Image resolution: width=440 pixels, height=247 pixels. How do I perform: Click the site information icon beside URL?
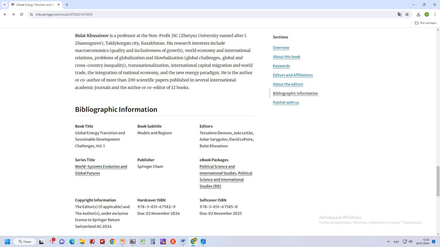[31, 14]
